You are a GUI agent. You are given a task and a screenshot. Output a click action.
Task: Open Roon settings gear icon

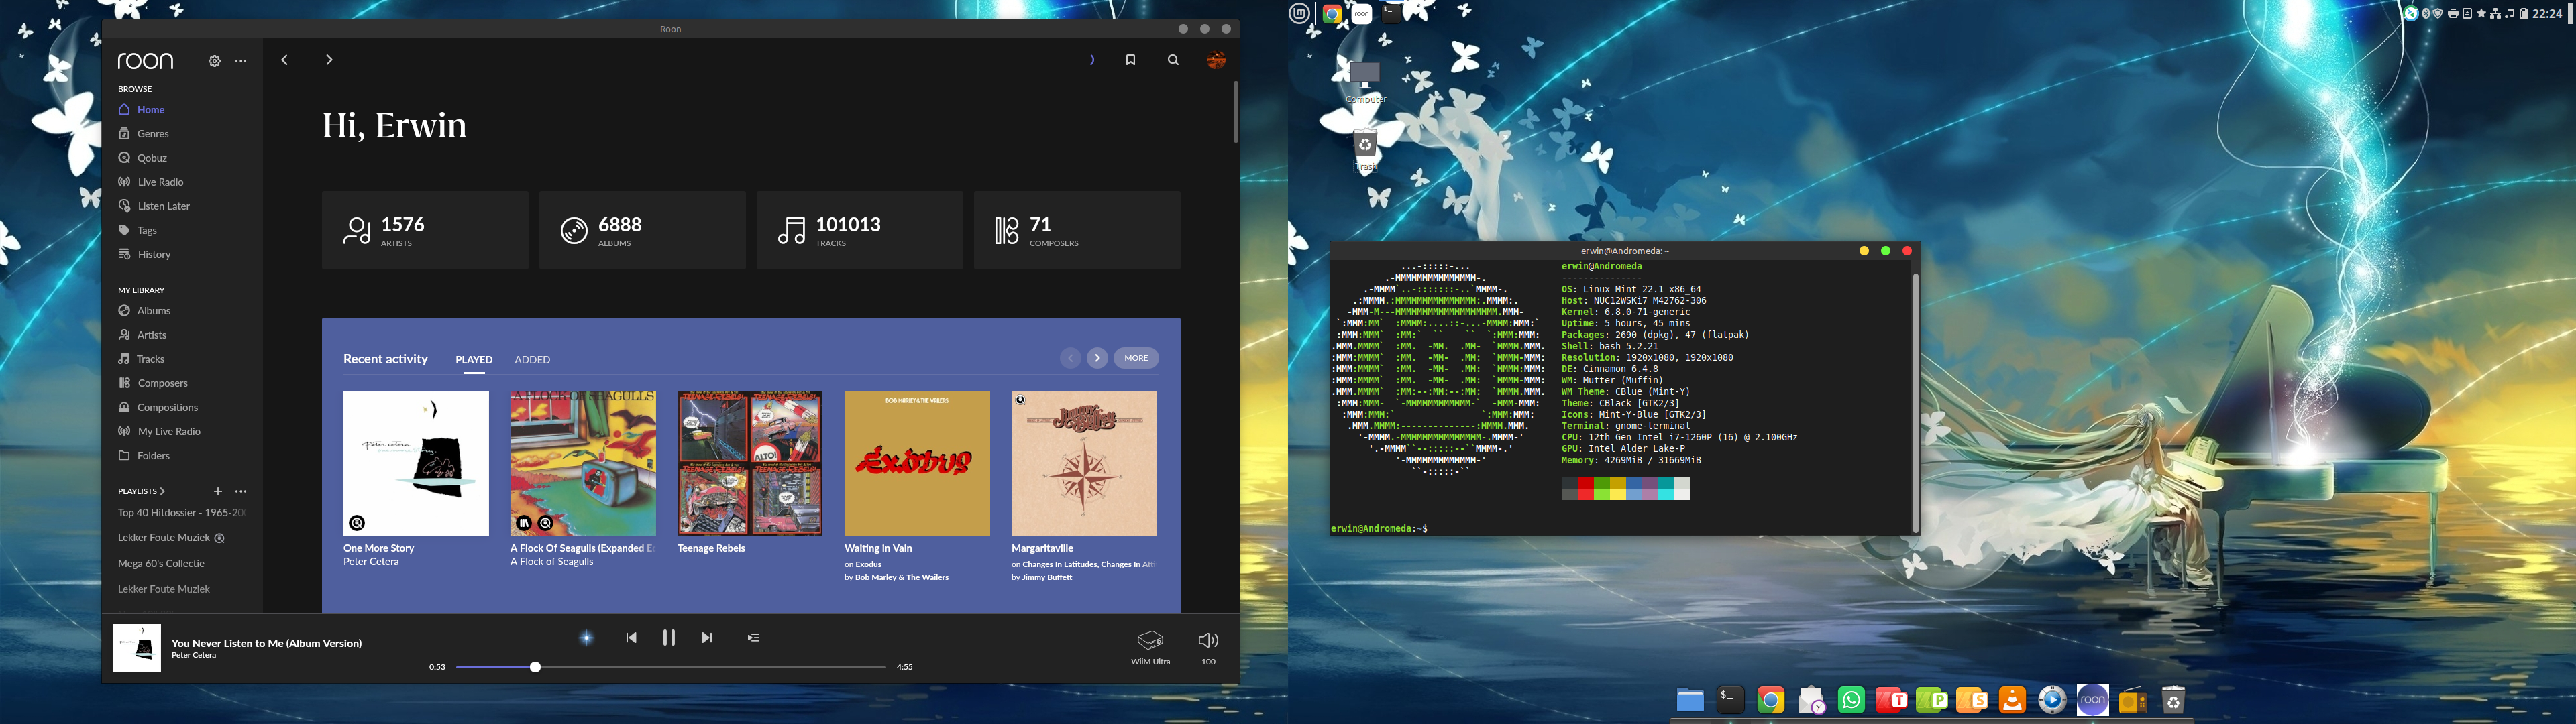point(214,61)
